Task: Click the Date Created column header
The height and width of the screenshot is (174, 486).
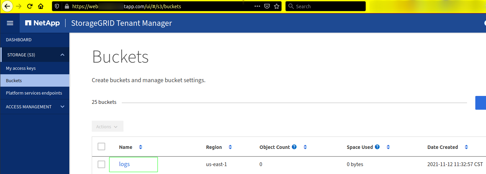Action: (443, 147)
